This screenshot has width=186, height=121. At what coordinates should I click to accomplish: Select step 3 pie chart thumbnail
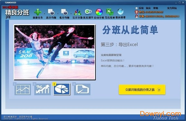pyautogui.click(x=62, y=89)
